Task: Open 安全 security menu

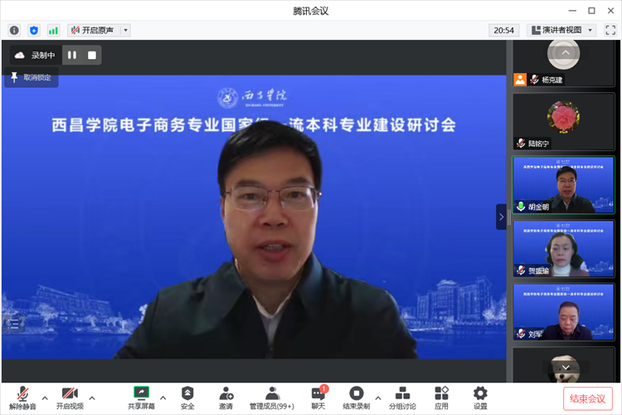Action: pos(187,398)
